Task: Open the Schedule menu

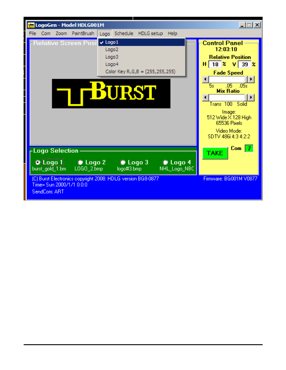Action: (124, 34)
